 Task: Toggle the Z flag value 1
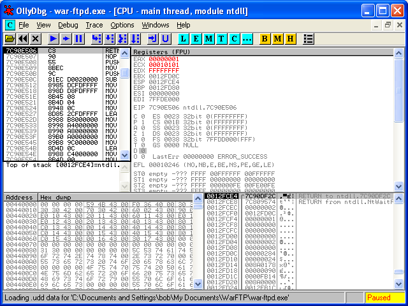[143, 134]
